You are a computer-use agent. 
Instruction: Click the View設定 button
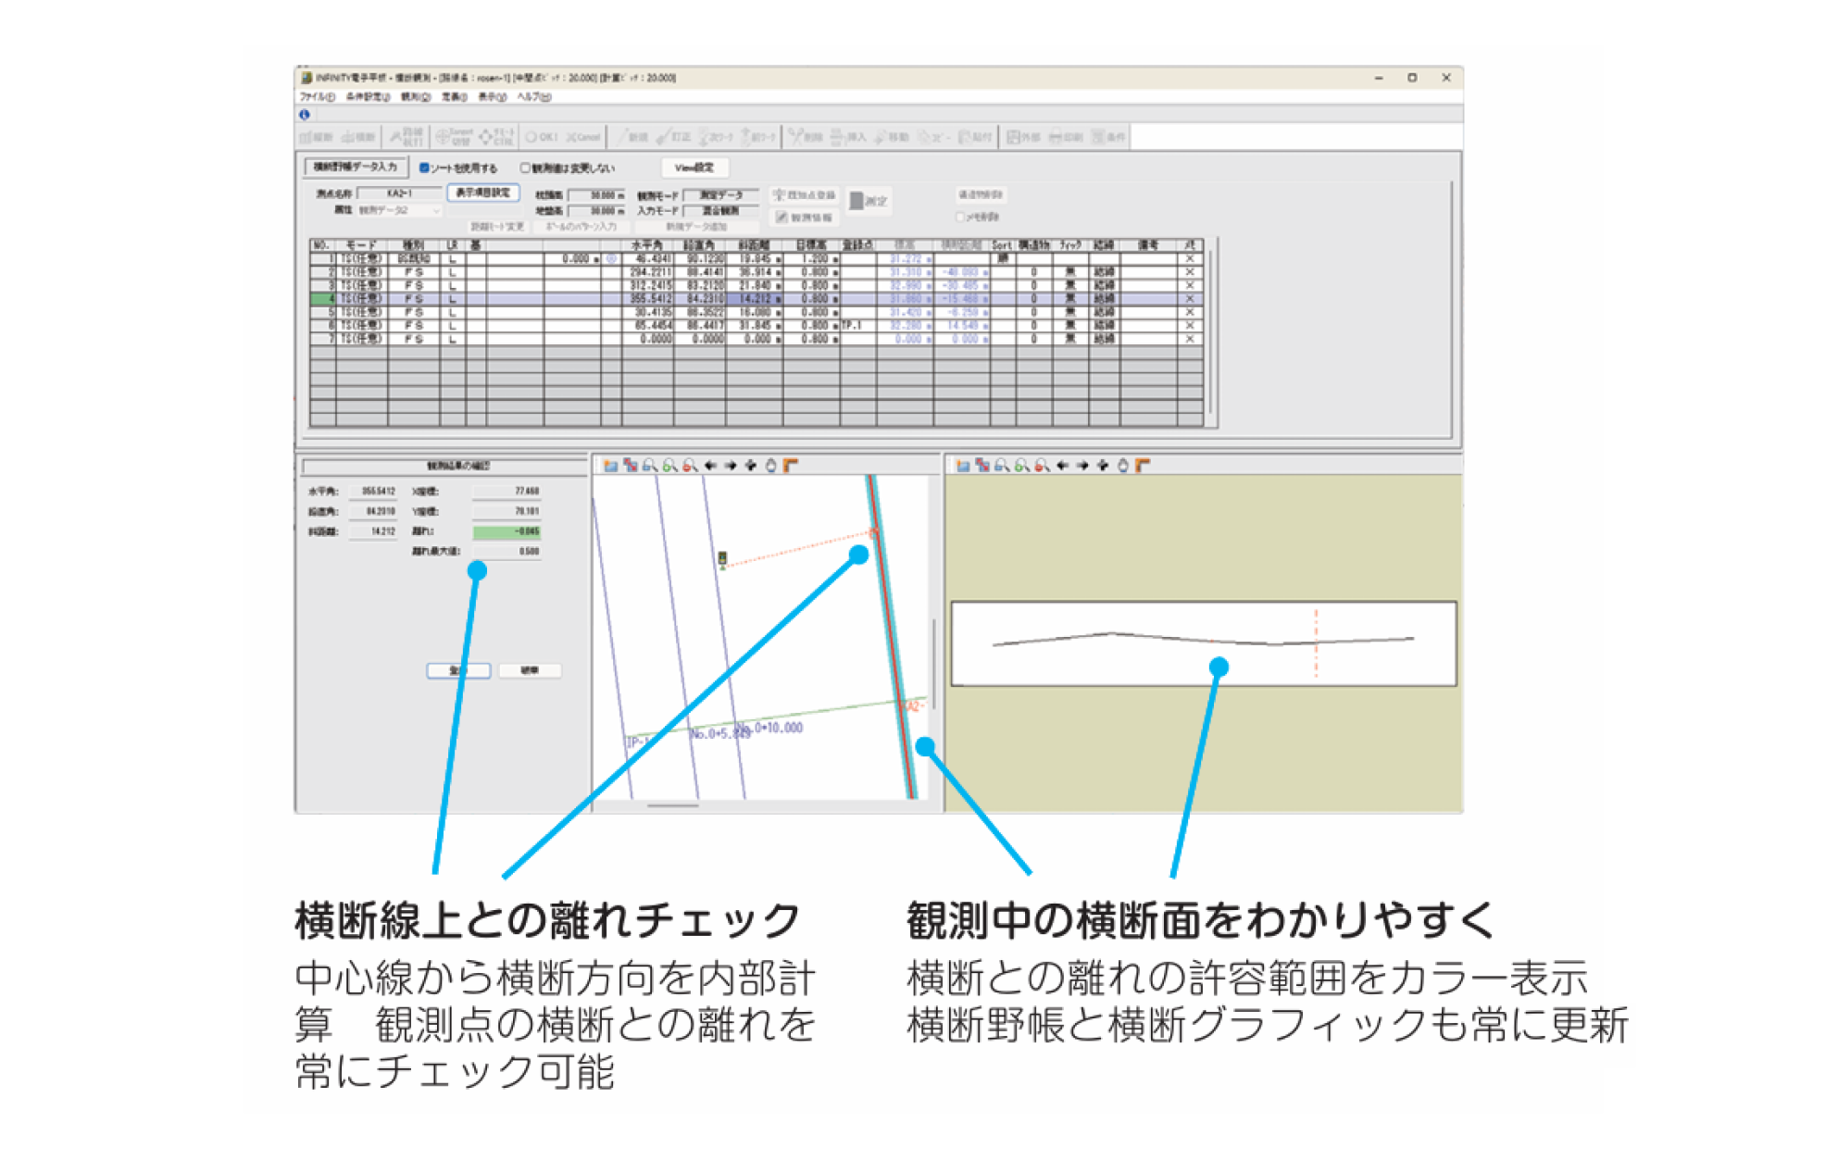click(x=694, y=168)
